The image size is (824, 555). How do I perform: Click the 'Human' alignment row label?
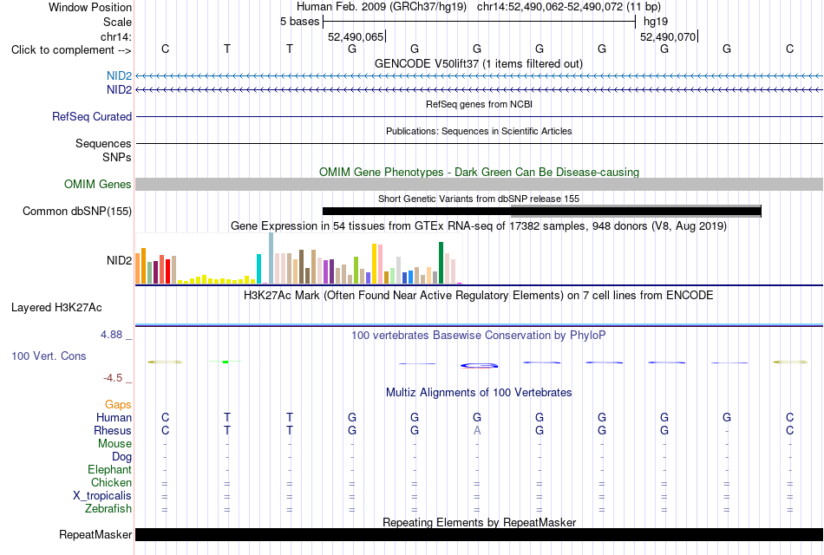pos(114,418)
